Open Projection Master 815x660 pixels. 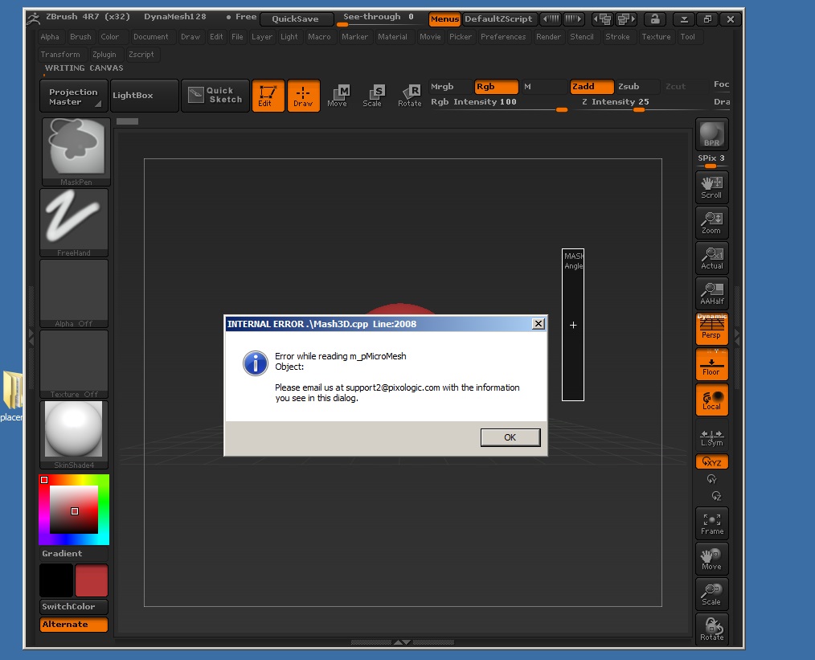pyautogui.click(x=74, y=96)
